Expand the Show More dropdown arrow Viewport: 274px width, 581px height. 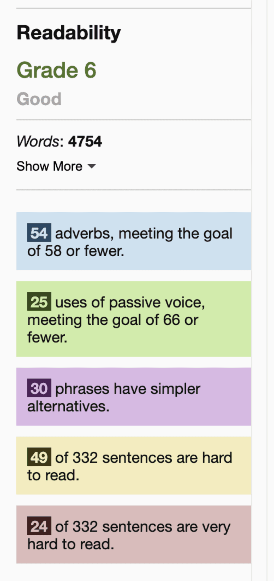click(91, 166)
